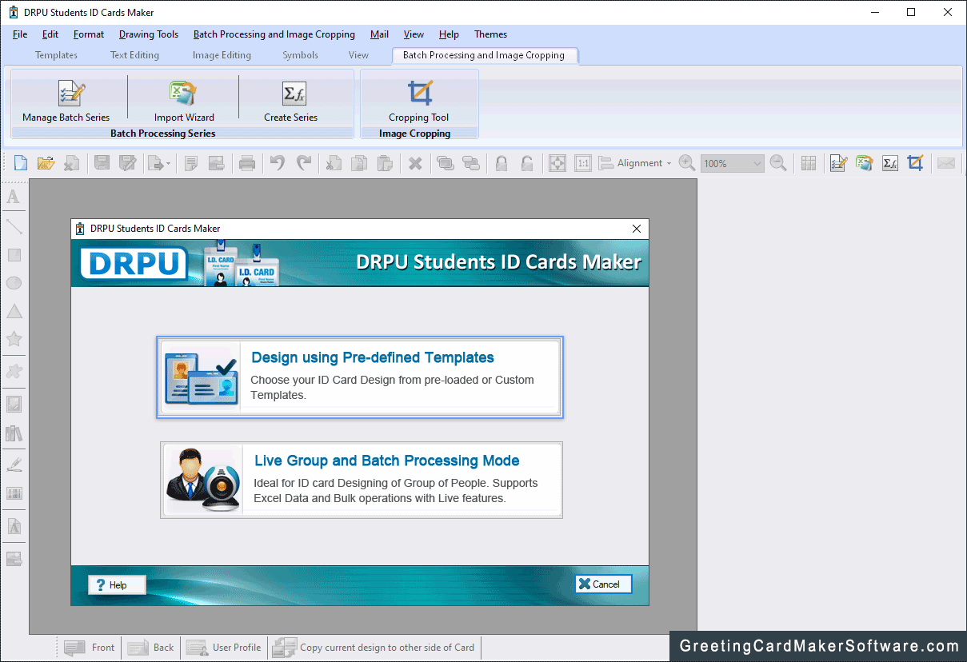Click the envelope mail toolbar icon
Image resolution: width=967 pixels, height=662 pixels.
(x=946, y=163)
